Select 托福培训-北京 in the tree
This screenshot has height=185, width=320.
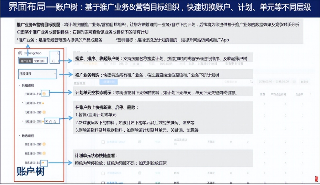click(33, 103)
